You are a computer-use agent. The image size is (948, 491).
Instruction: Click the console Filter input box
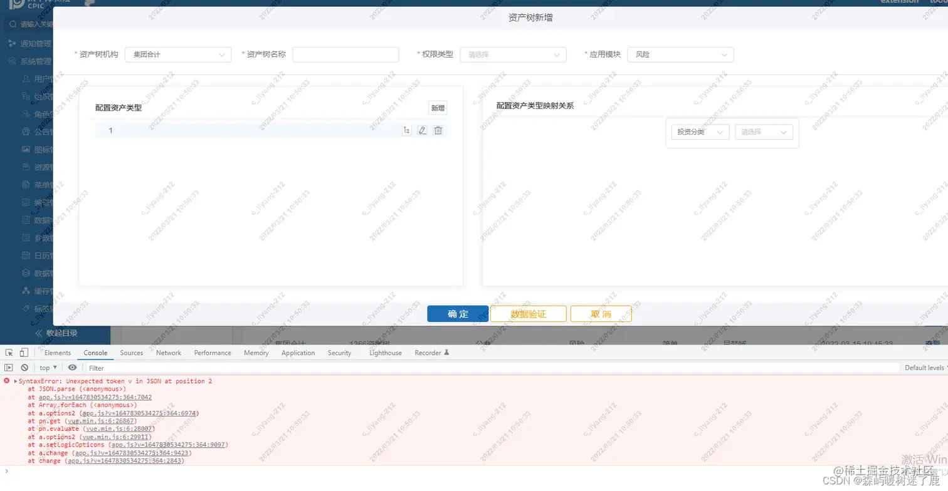tap(492, 368)
